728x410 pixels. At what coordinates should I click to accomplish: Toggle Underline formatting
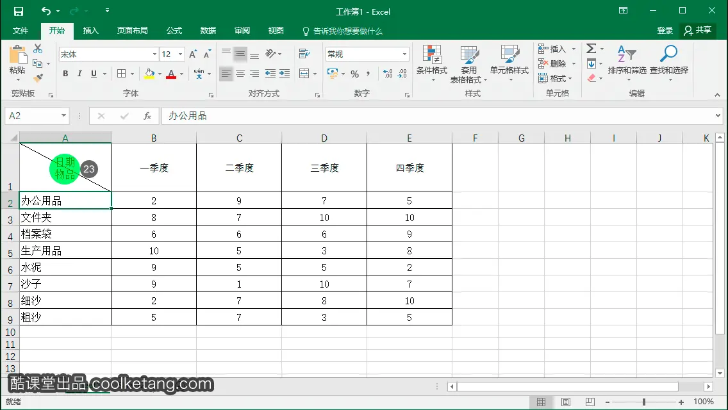pyautogui.click(x=94, y=74)
